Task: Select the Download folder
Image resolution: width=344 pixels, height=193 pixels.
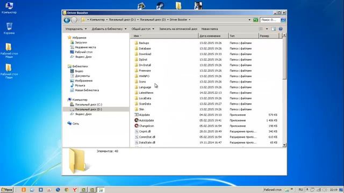Action: (x=145, y=54)
